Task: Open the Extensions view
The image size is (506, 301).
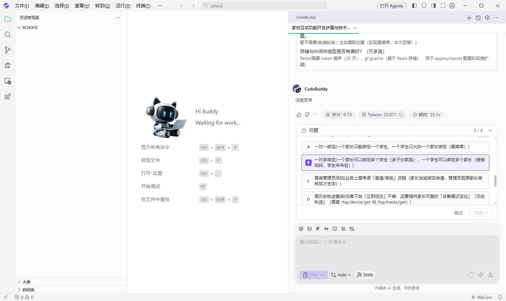Action: pyautogui.click(x=8, y=96)
